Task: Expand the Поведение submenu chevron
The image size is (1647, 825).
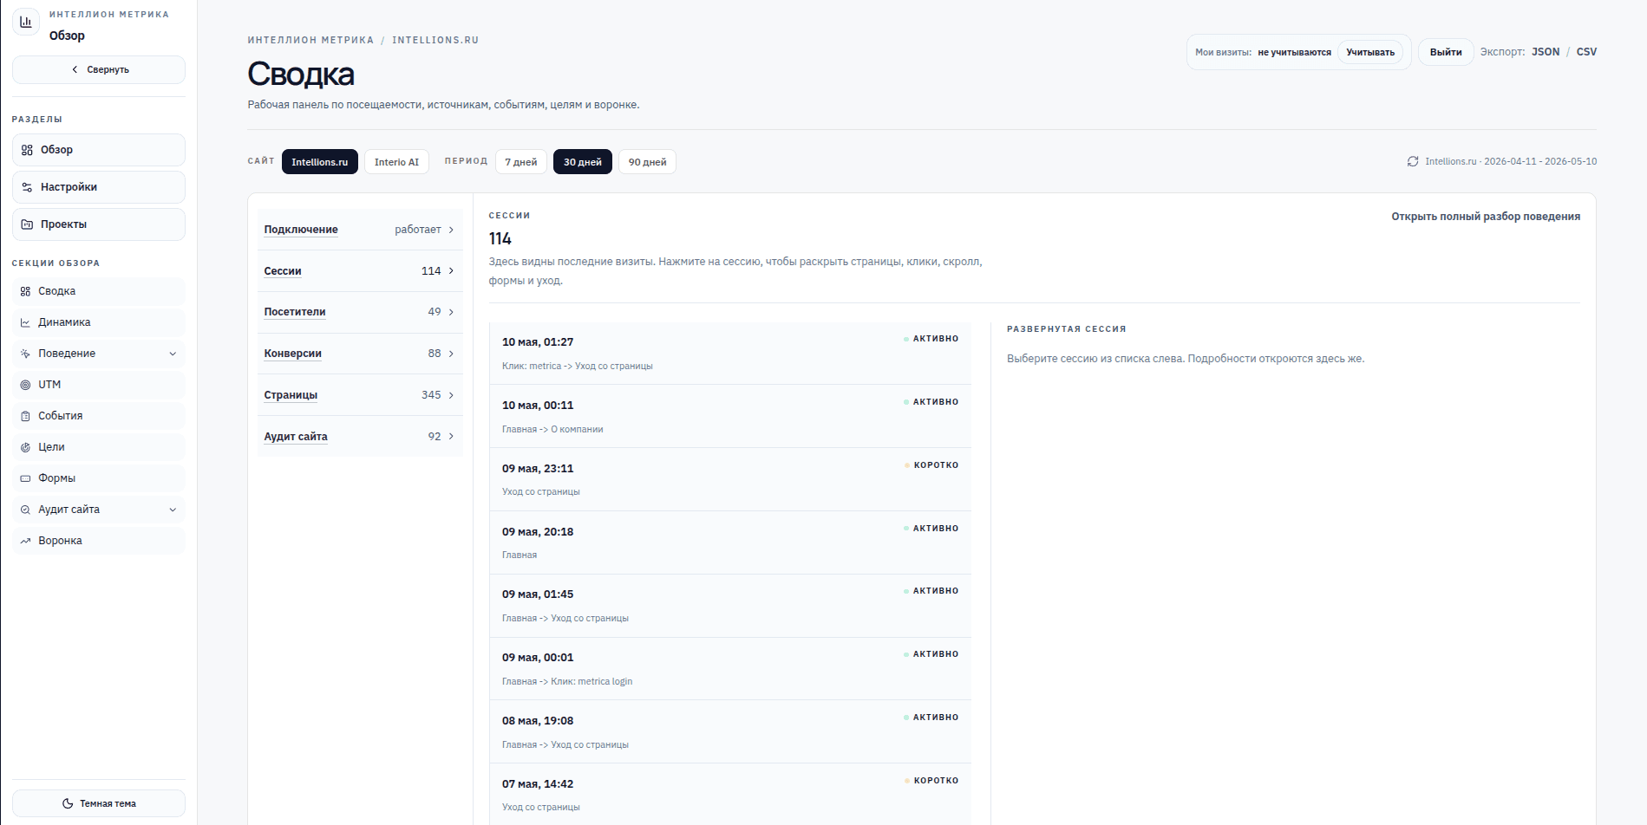Action: (173, 354)
